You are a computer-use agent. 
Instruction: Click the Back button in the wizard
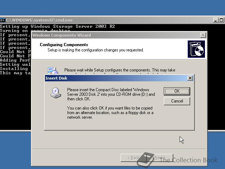pyautogui.click(x=134, y=158)
